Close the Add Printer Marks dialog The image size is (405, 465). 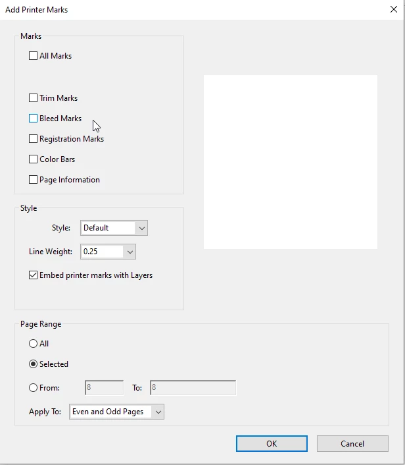[394, 9]
